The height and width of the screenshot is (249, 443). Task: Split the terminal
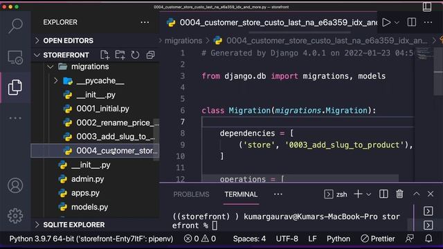click(383, 194)
